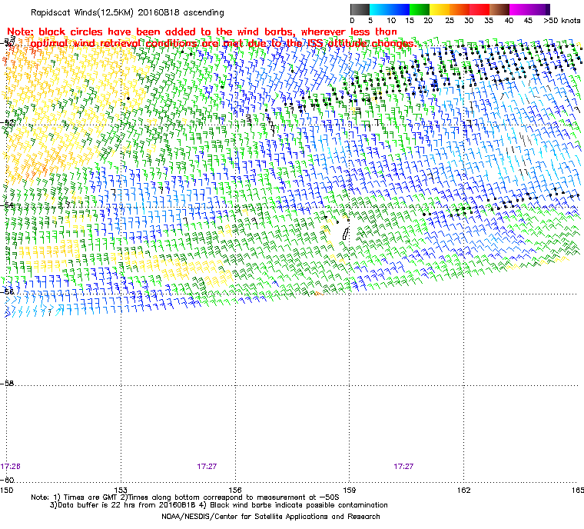Pick the orange 25-30 knots legend segment
Viewport: 584px width, 529px height.
[x=460, y=9]
